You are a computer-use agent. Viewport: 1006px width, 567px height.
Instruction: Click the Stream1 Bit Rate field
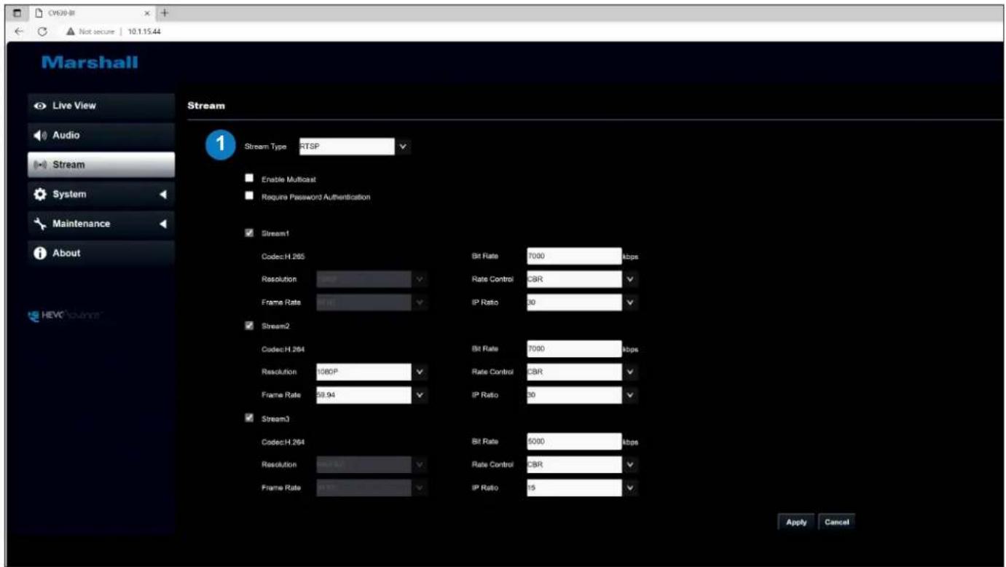tap(573, 257)
